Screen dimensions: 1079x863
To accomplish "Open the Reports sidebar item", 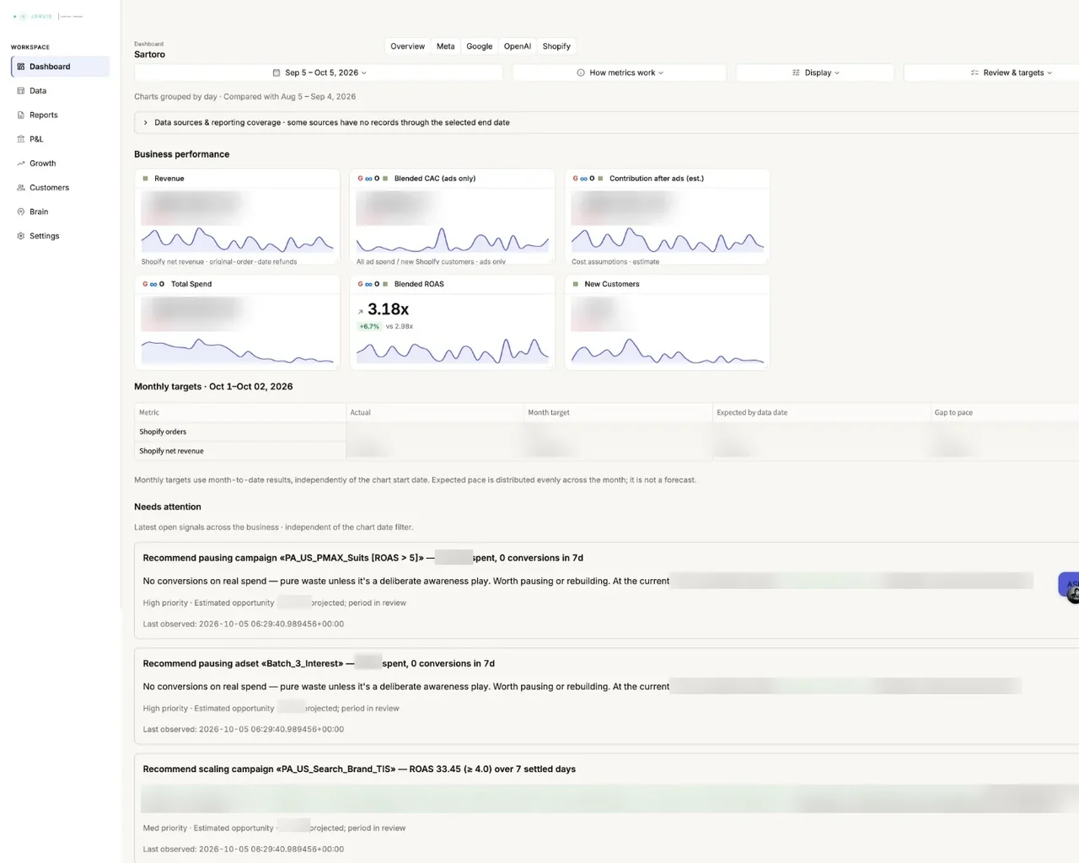I will (60, 115).
